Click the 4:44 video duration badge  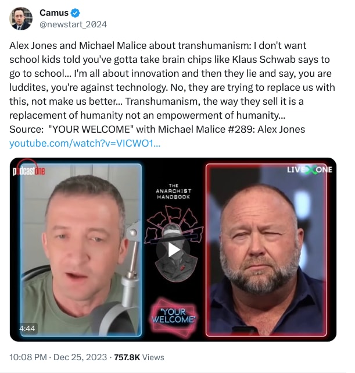click(x=27, y=329)
